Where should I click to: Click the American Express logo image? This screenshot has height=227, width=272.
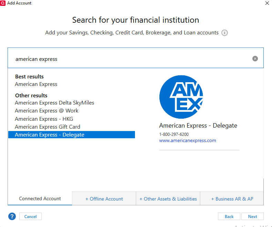coord(181,97)
